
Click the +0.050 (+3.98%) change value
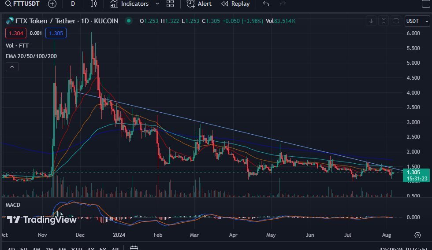click(243, 21)
